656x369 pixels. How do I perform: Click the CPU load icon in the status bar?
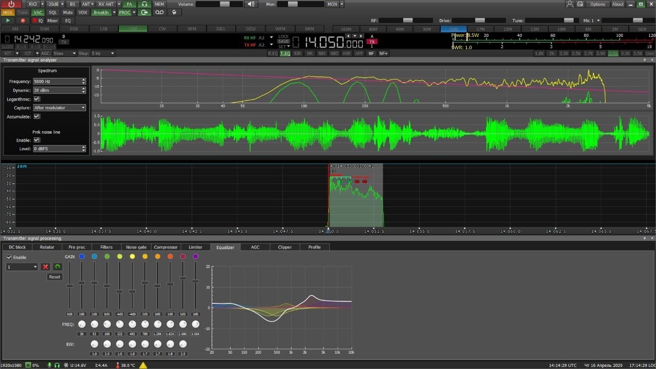click(28, 365)
